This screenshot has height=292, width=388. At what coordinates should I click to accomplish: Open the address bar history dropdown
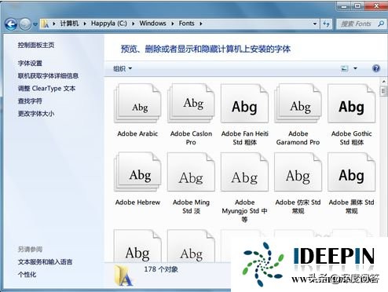pos(315,24)
